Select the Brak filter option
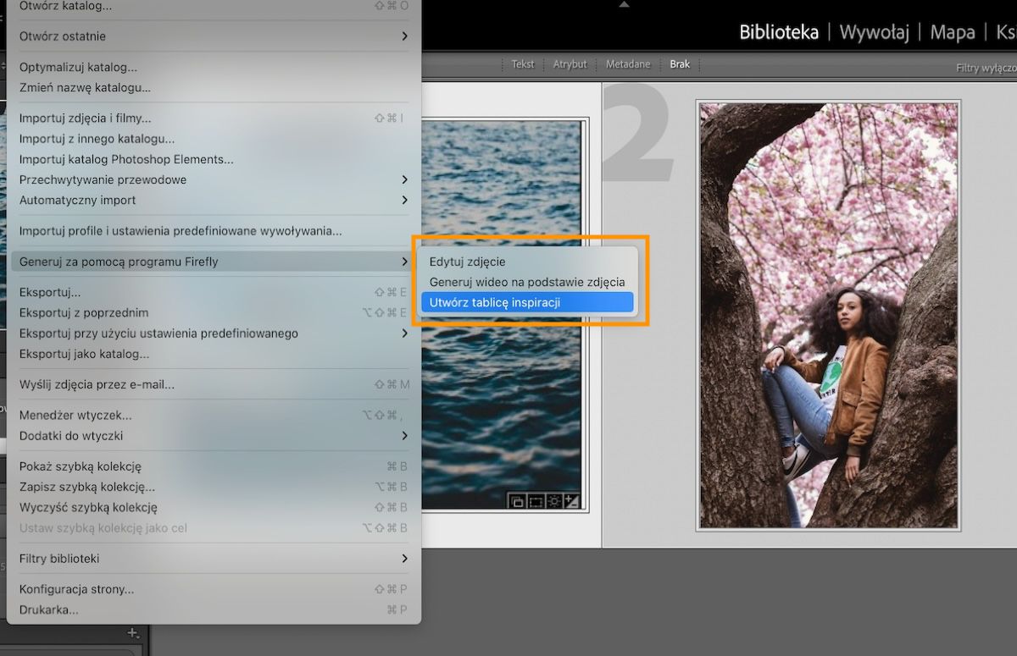Screen dimensions: 1017x656 coord(680,64)
